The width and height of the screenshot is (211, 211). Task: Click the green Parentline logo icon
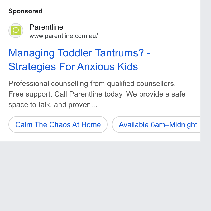pyautogui.click(x=16, y=31)
